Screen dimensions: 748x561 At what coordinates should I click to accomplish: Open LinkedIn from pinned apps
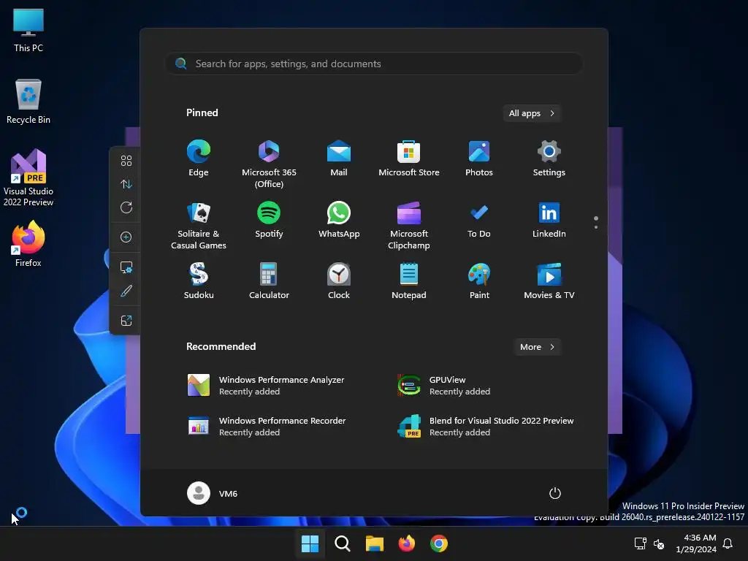549,220
